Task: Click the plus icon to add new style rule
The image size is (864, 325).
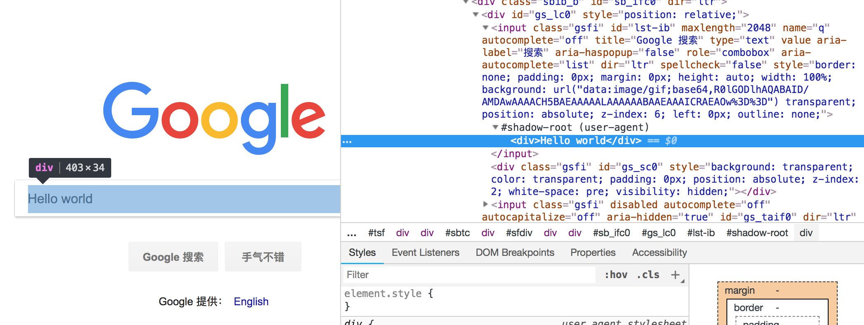Action: (675, 275)
